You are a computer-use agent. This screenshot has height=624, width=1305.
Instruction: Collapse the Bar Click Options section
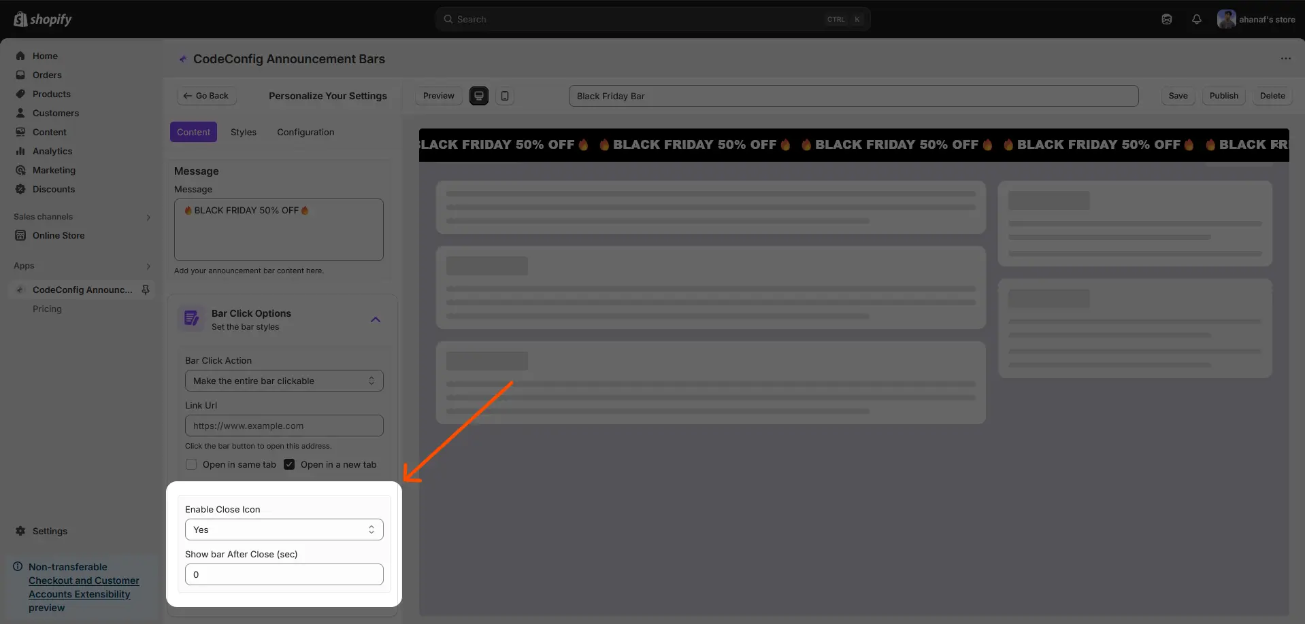[375, 319]
